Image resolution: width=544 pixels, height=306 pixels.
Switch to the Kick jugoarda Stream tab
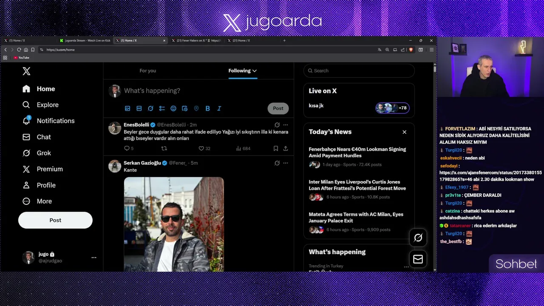click(85, 40)
